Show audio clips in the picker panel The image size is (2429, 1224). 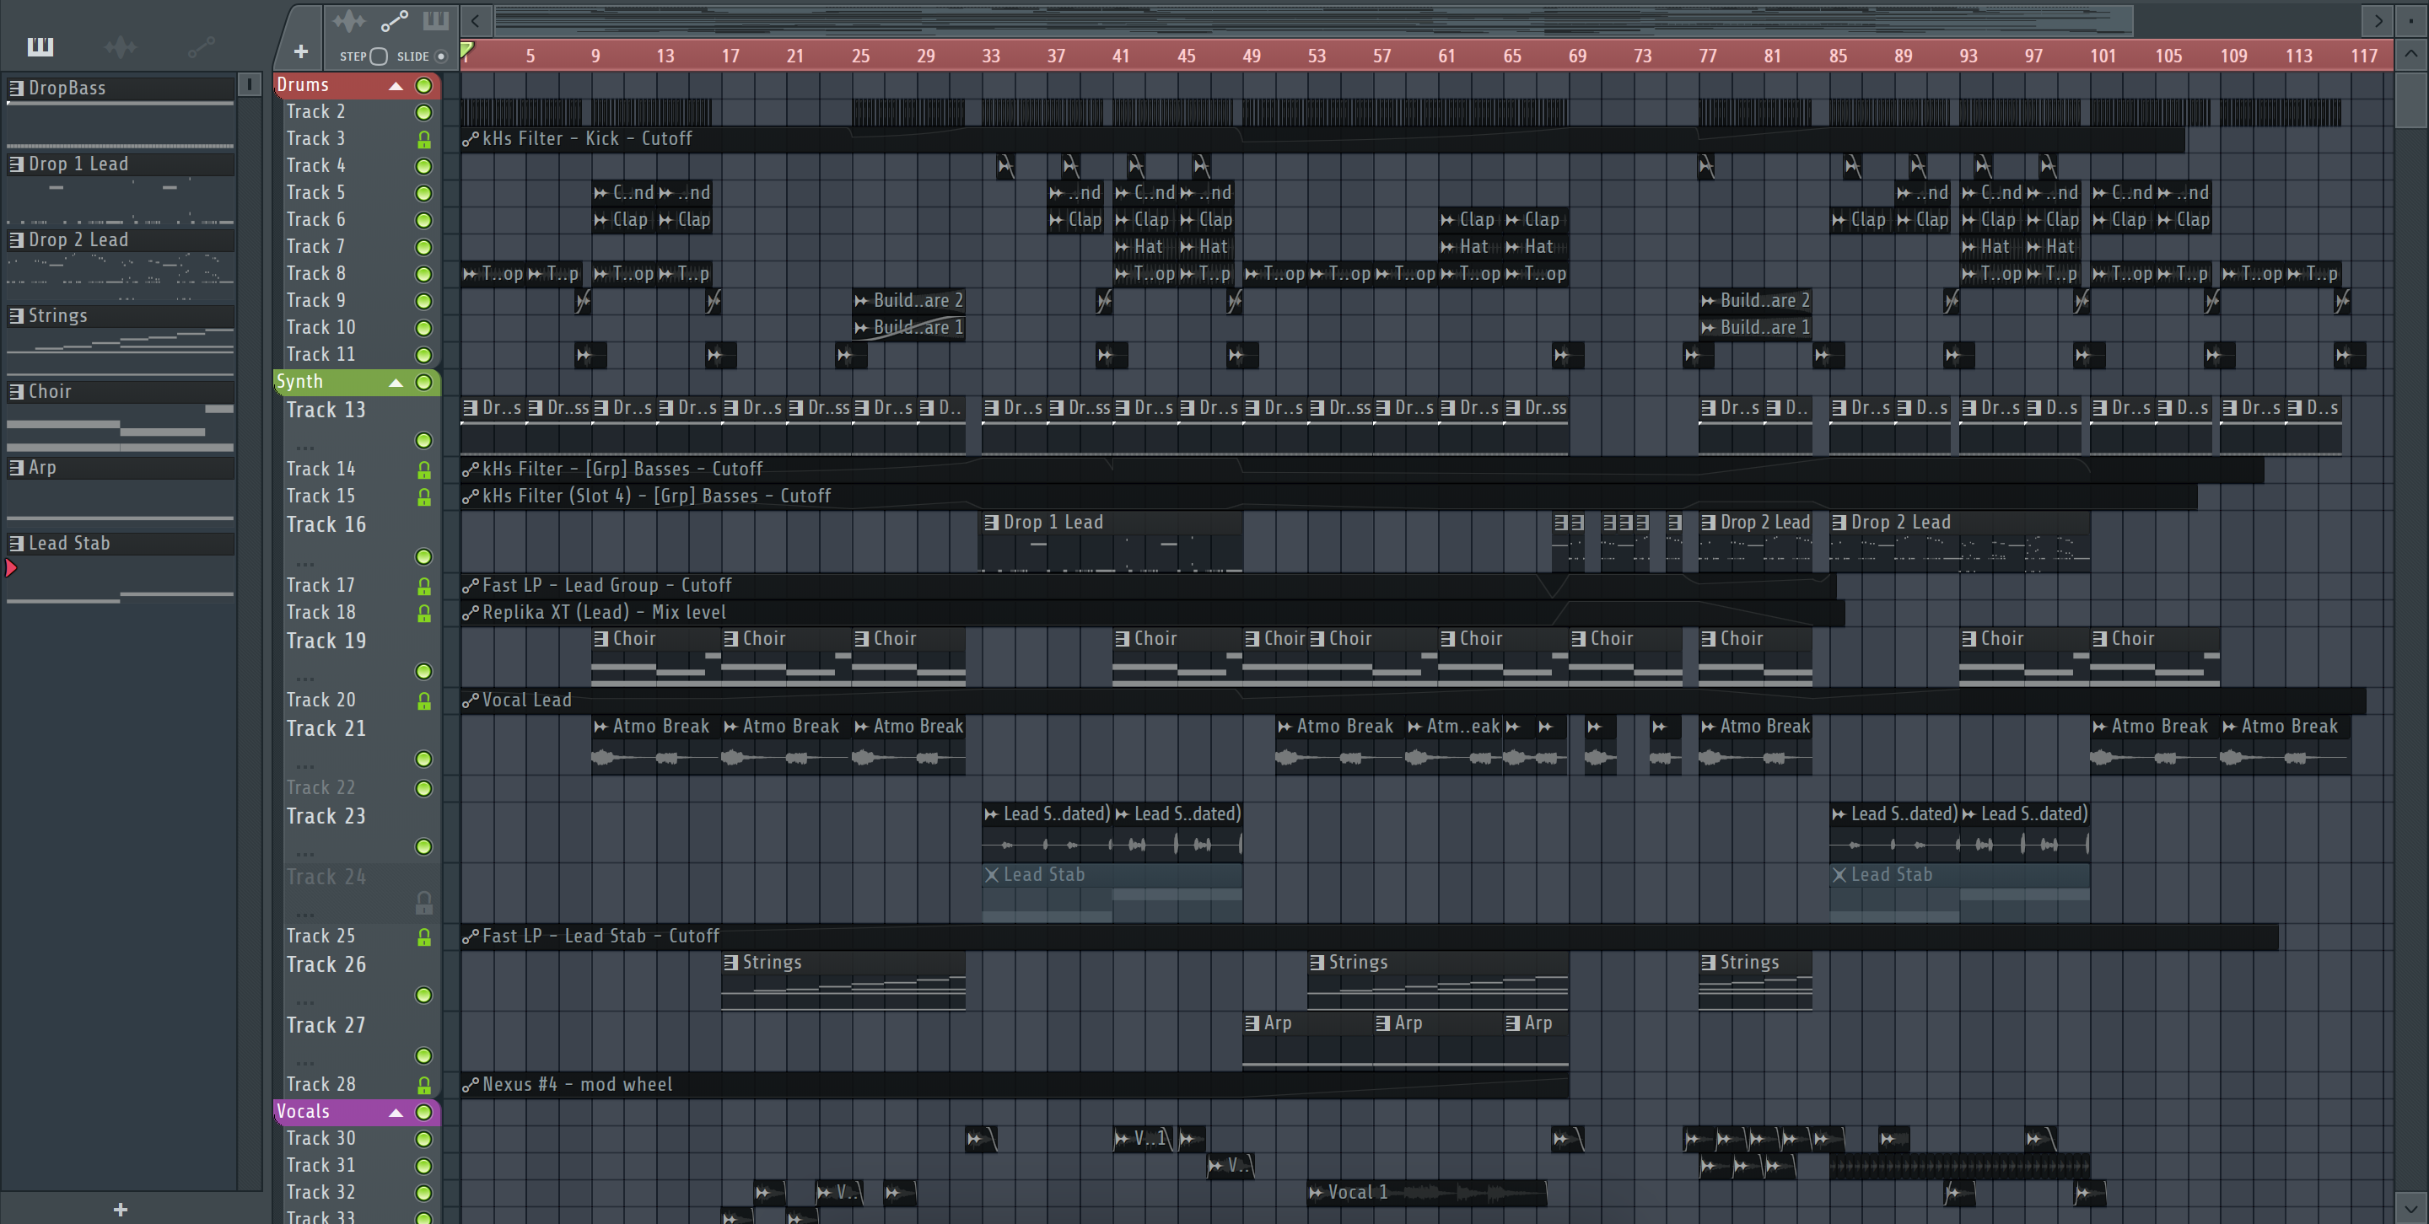121,46
